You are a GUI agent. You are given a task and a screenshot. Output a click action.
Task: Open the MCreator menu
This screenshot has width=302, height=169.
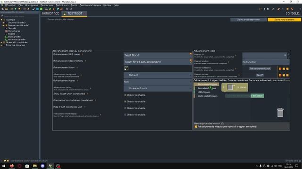coord(10,5)
